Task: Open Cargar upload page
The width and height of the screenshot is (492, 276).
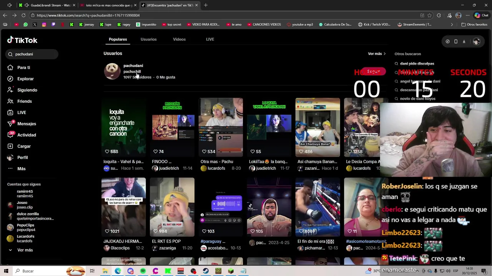Action: pos(24,146)
